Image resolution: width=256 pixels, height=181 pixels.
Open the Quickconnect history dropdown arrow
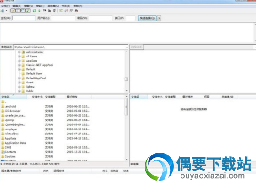click(x=159, y=18)
